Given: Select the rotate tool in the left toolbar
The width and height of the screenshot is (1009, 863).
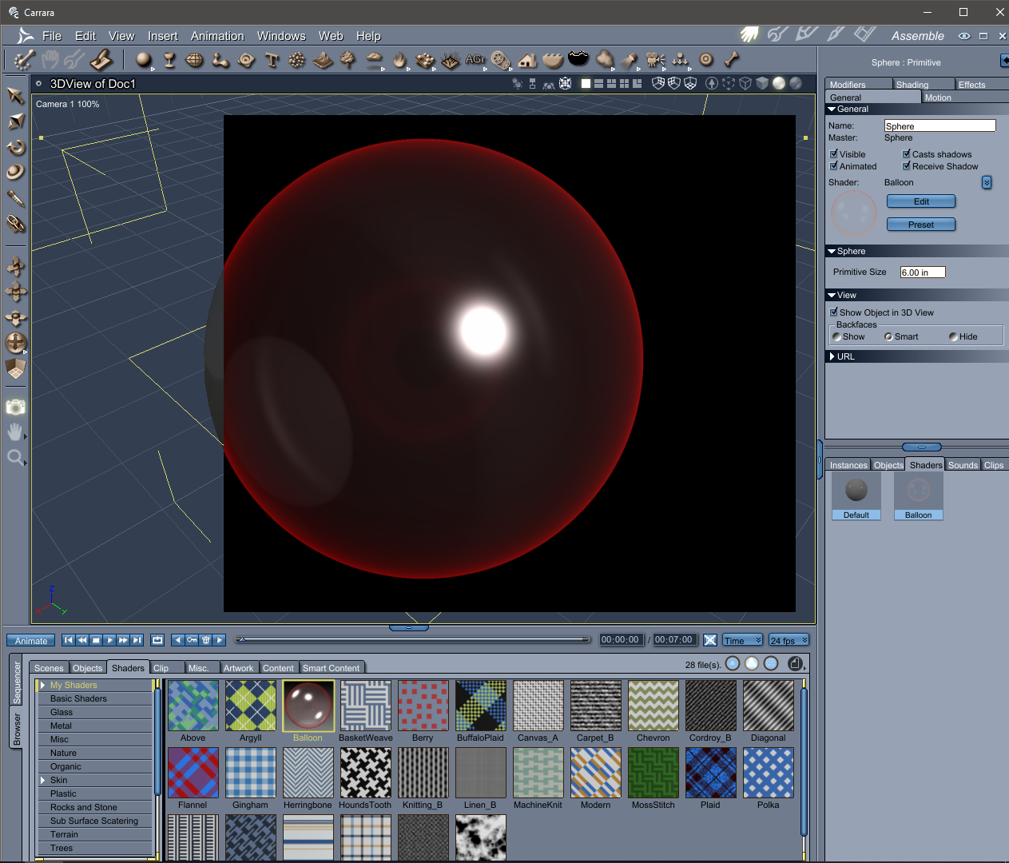Looking at the screenshot, I should click(x=15, y=147).
